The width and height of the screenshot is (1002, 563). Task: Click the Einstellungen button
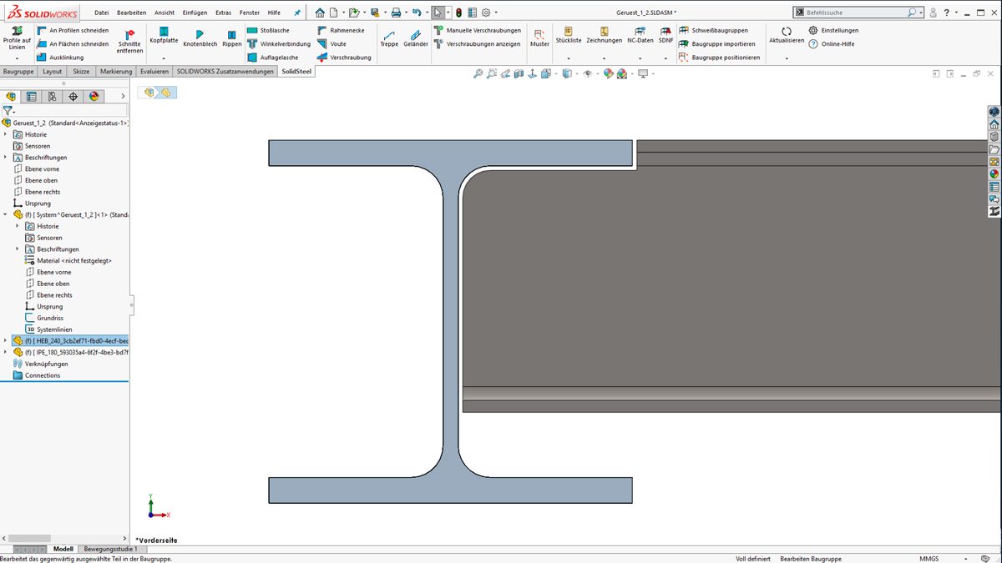pos(833,31)
